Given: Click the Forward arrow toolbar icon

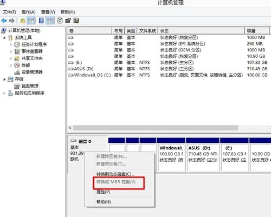Looking at the screenshot, I should pos(12,21).
